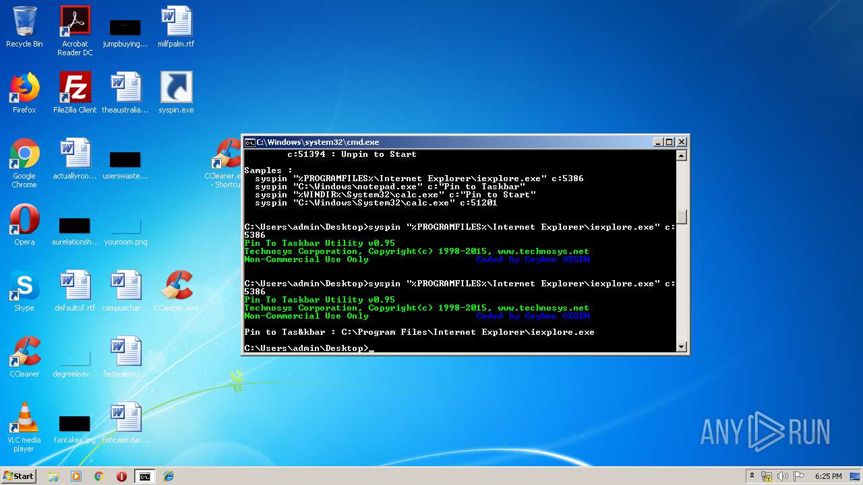Image resolution: width=863 pixels, height=485 pixels.
Task: Close the cmd.exe window
Action: (x=682, y=142)
